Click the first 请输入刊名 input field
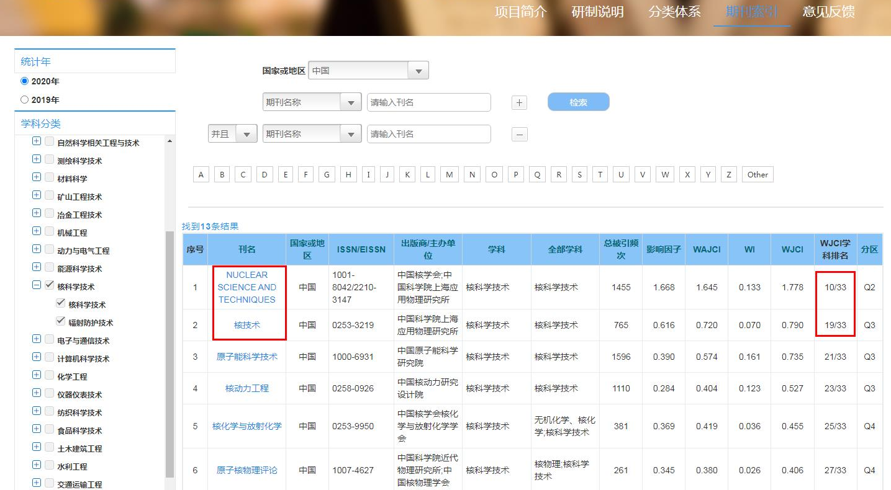 click(428, 102)
